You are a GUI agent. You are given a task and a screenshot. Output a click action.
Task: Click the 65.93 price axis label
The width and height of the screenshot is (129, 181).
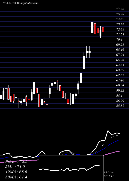click(120, 60)
